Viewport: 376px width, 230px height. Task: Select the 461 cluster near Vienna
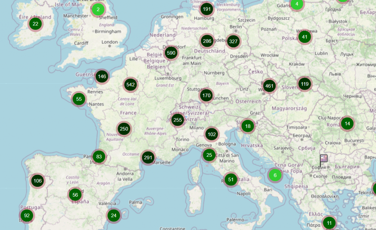pos(270,86)
